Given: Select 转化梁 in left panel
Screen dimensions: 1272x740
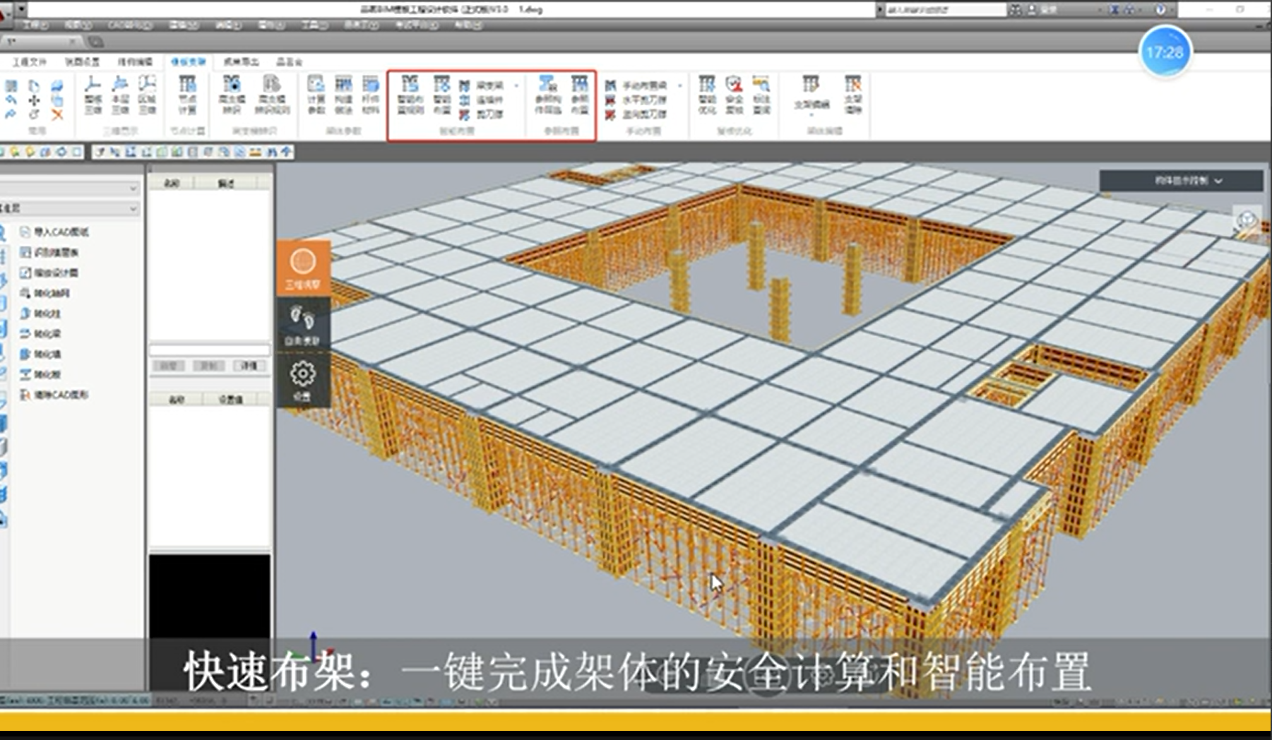Looking at the screenshot, I should click(x=40, y=333).
